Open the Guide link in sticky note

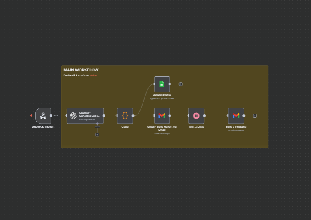(x=93, y=75)
